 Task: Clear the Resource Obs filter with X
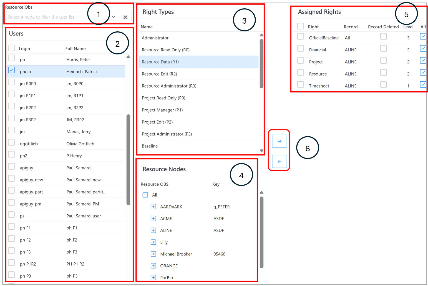pos(125,17)
